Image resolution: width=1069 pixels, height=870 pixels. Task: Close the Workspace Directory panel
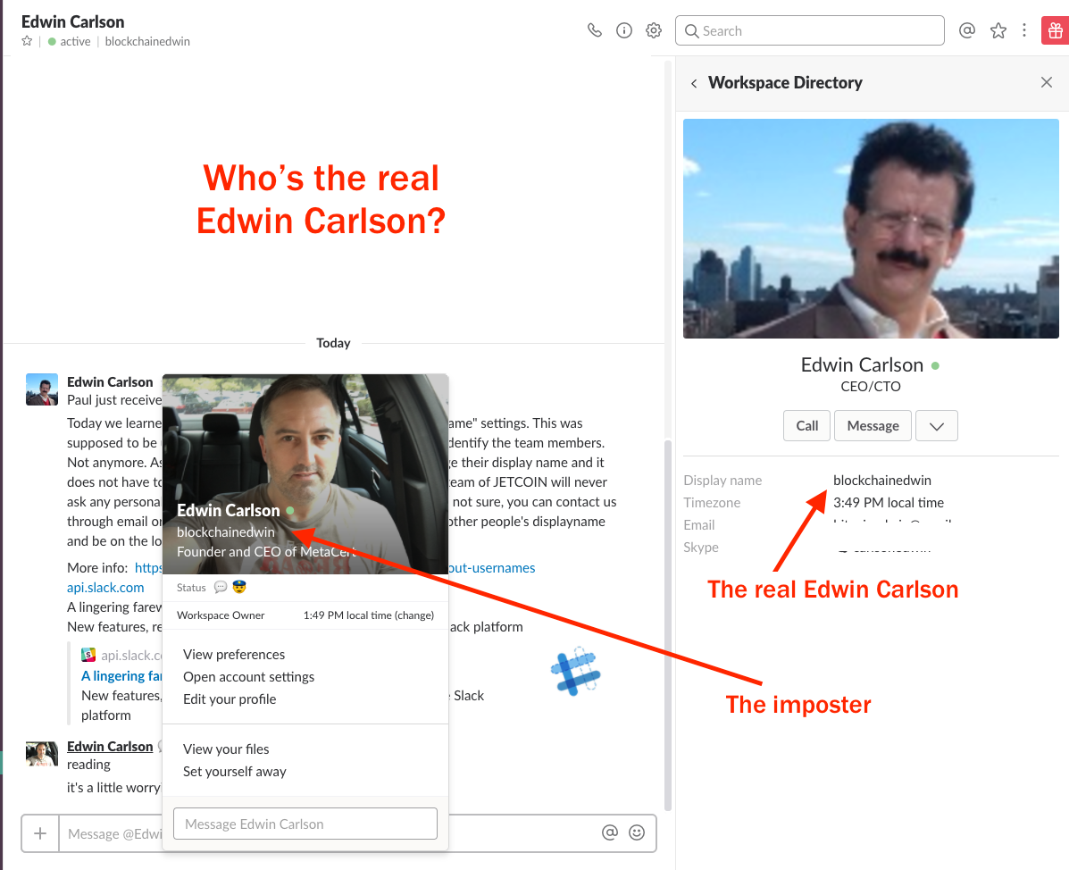(x=1047, y=82)
